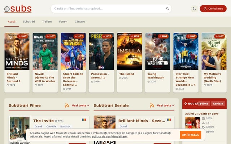Open the Star Trek Strange New Worlds poster
Screen dimensions: 231x144
[186, 51]
